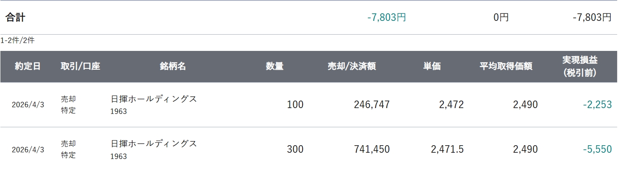Click the 実現損益(税引前) column header
The image size is (618, 169).
580,66
